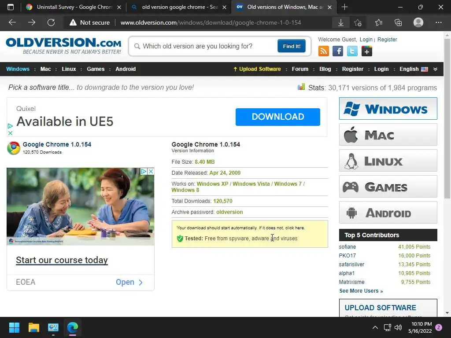Open the Games nav menu item
Viewport: 451px width, 338px height.
pyautogui.click(x=96, y=69)
